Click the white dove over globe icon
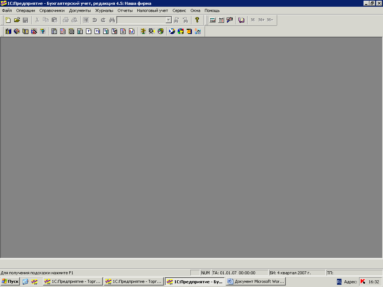Viewport: 383px width, 287px height. point(172,31)
